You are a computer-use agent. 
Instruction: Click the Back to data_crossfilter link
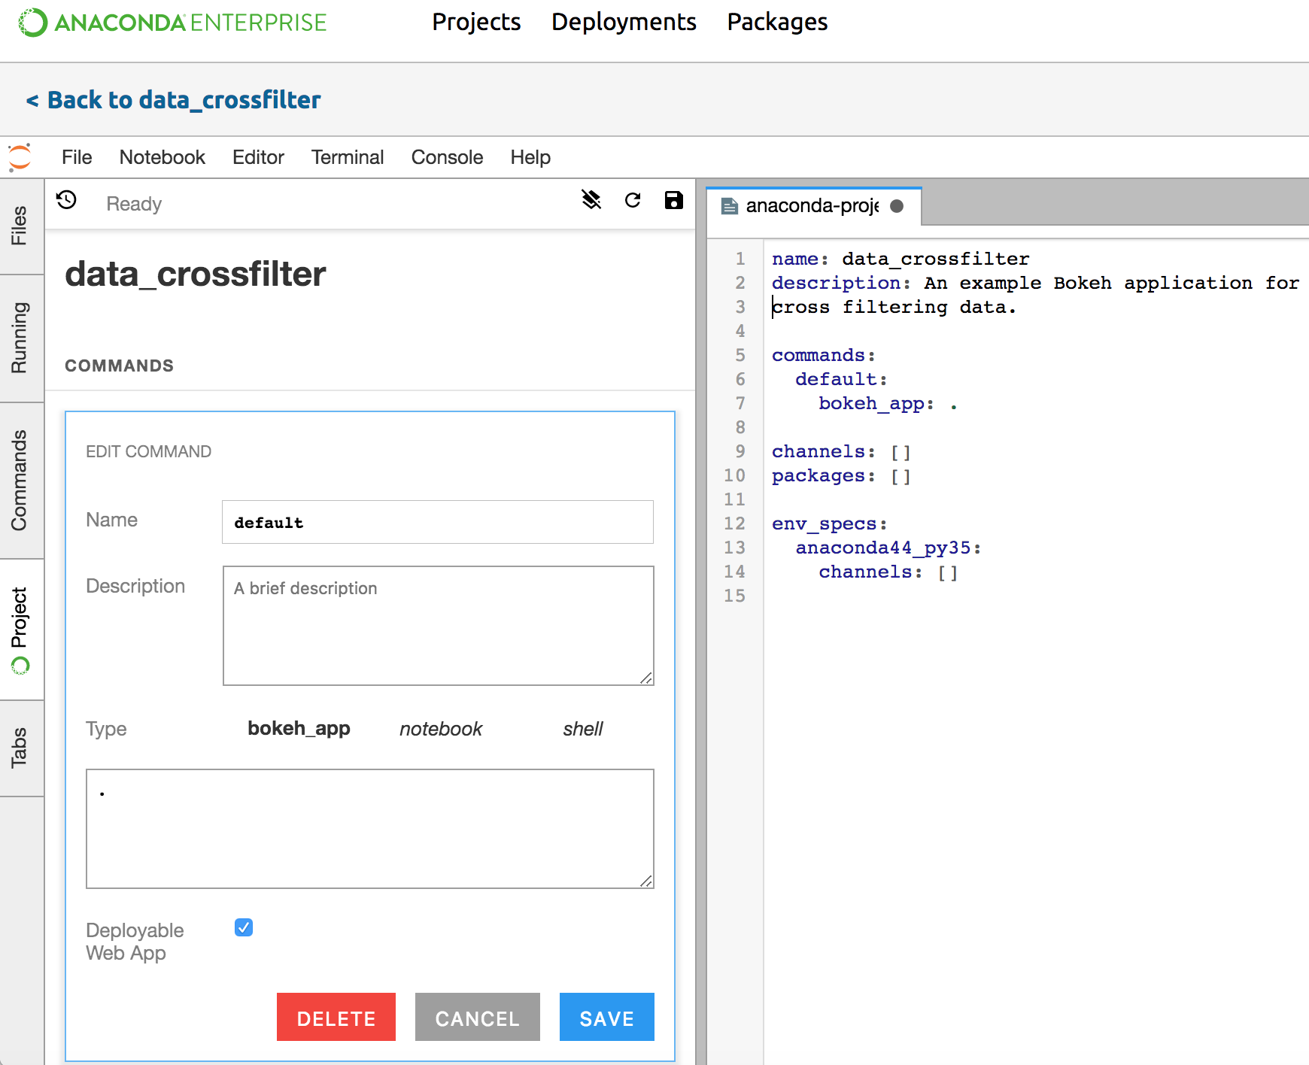(x=174, y=100)
